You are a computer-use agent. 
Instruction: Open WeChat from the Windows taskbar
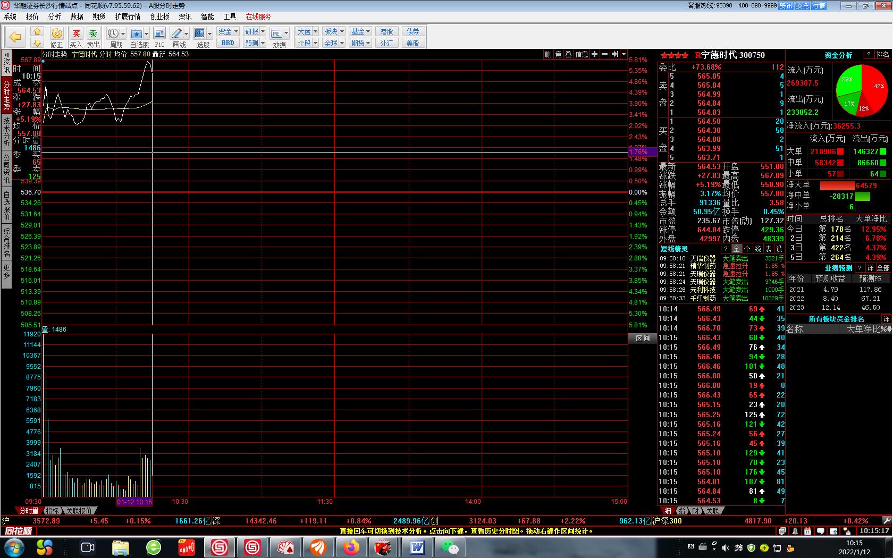(450, 547)
